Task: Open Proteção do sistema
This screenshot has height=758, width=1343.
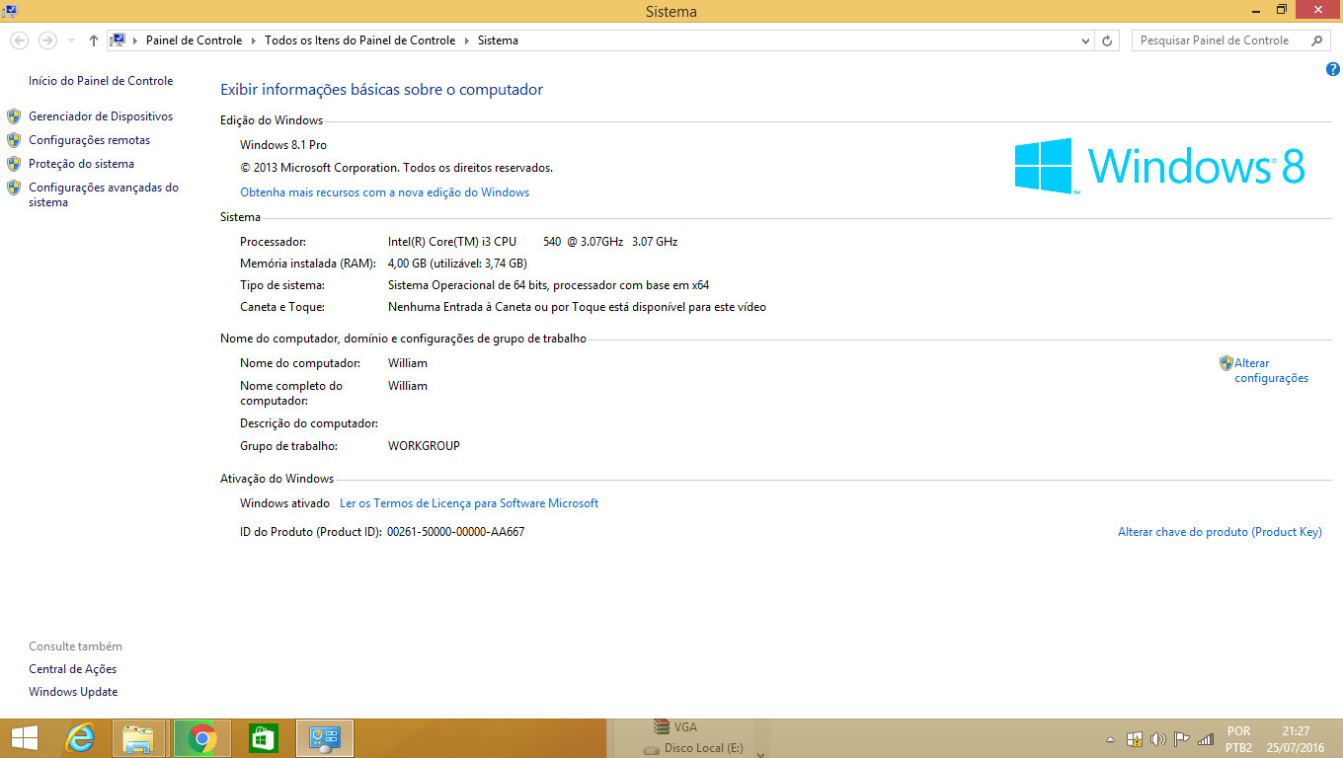Action: 81,164
